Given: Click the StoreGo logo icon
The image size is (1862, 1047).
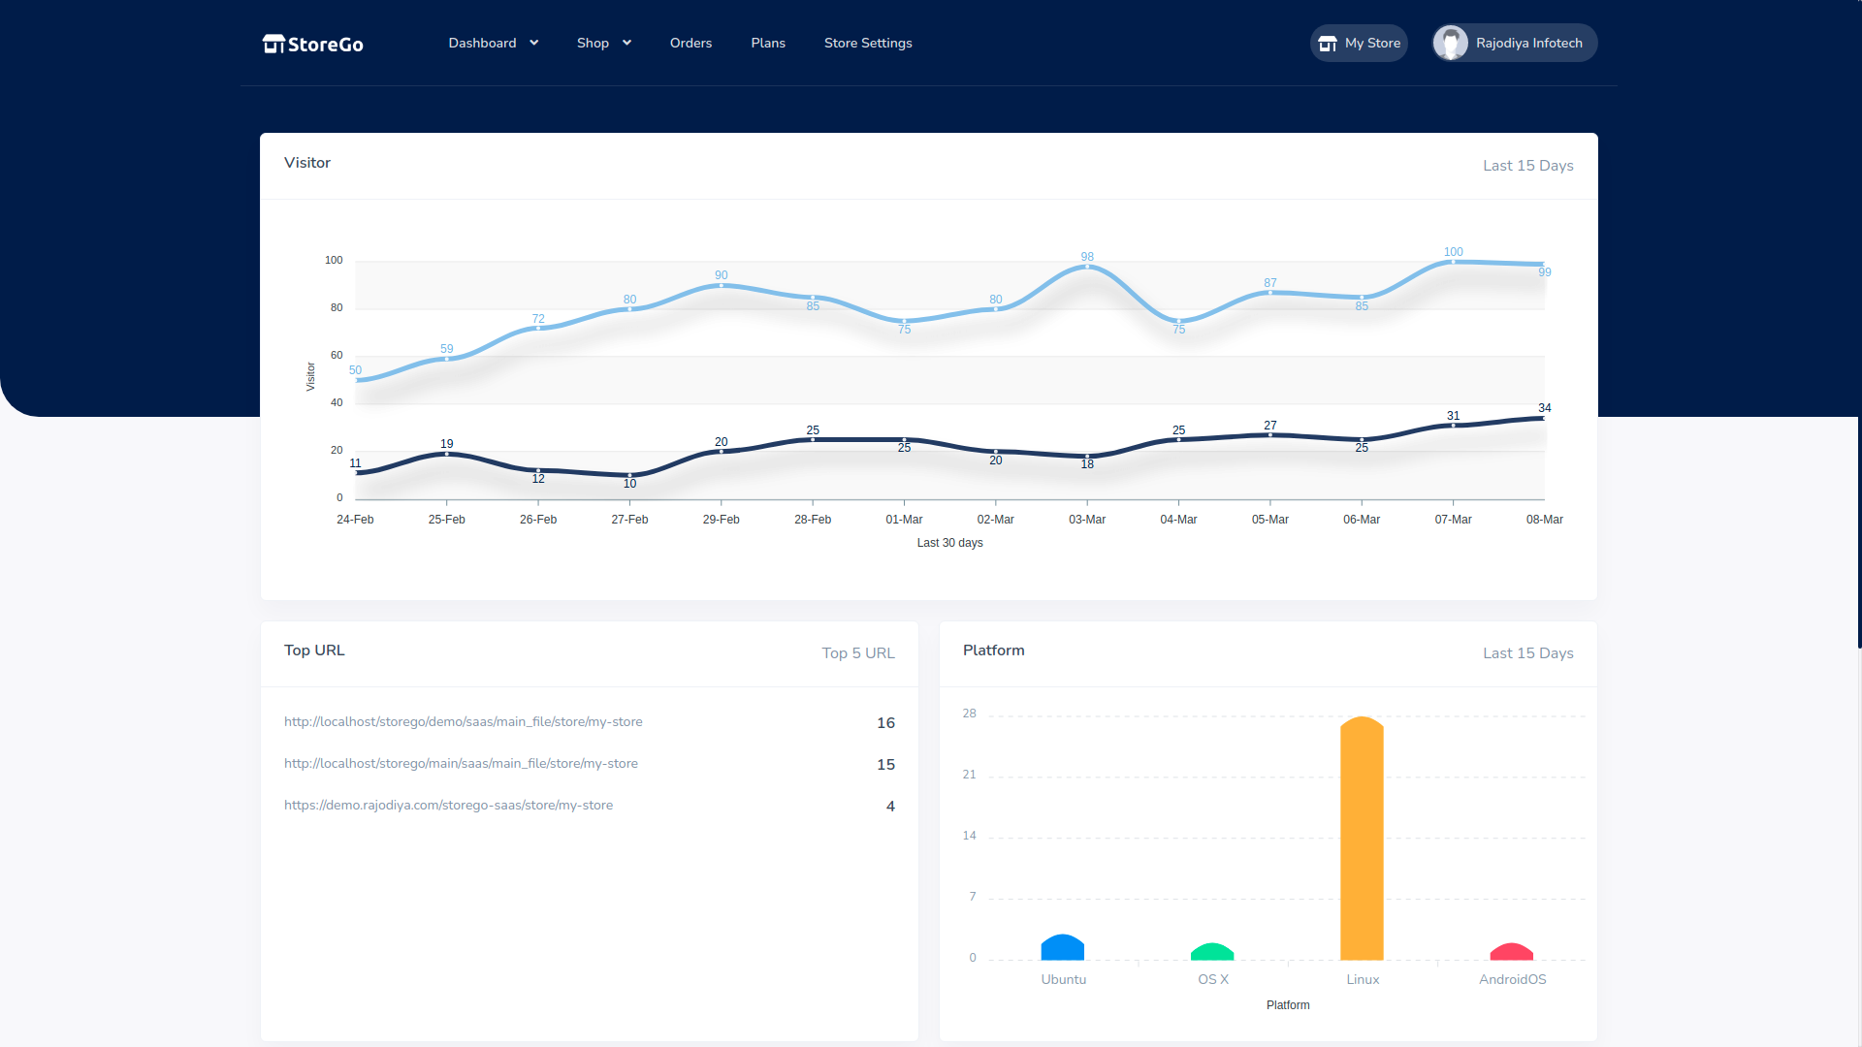Looking at the screenshot, I should click(x=273, y=44).
